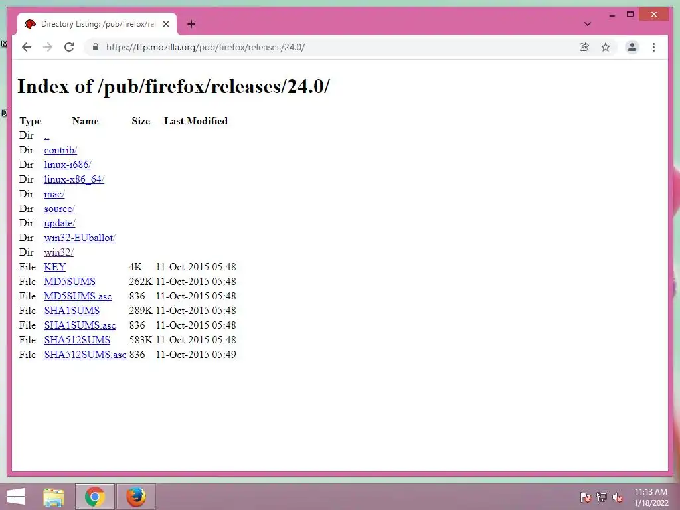Open the win32/ directory
The width and height of the screenshot is (680, 510).
58,252
